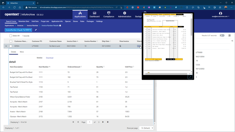Open the Retention Sets menu

24,21
